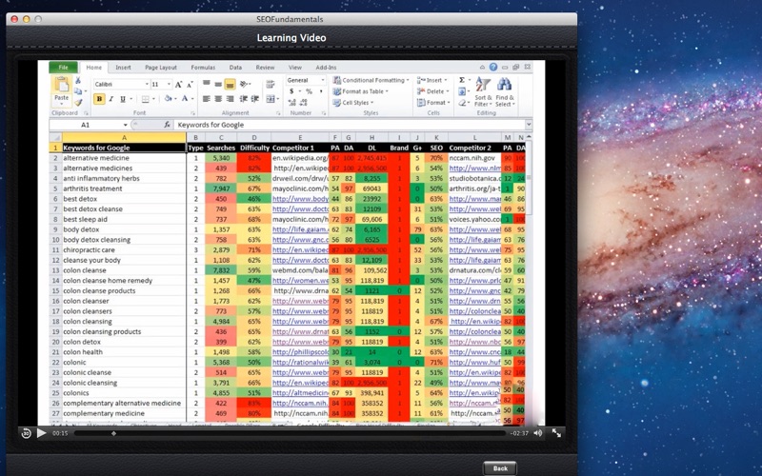Click the Align Text Left icon

tap(207, 99)
